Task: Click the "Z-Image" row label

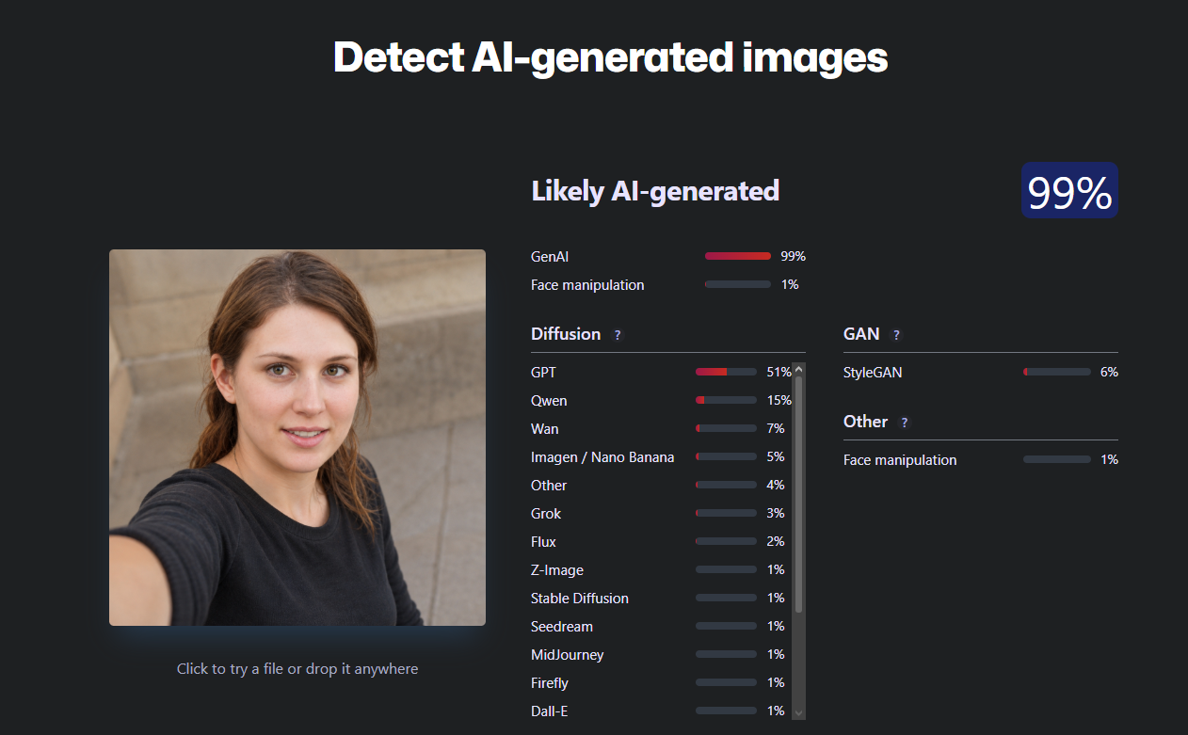Action: coord(557,570)
